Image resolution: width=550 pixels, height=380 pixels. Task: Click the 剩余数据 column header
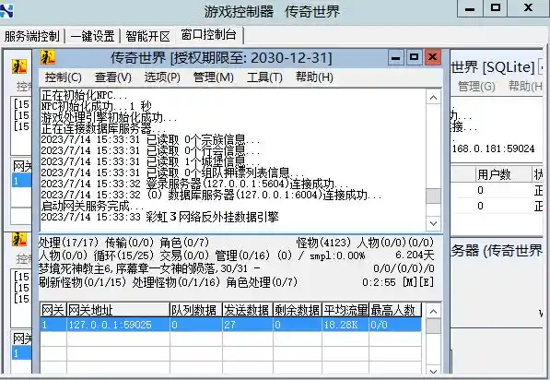(x=297, y=310)
